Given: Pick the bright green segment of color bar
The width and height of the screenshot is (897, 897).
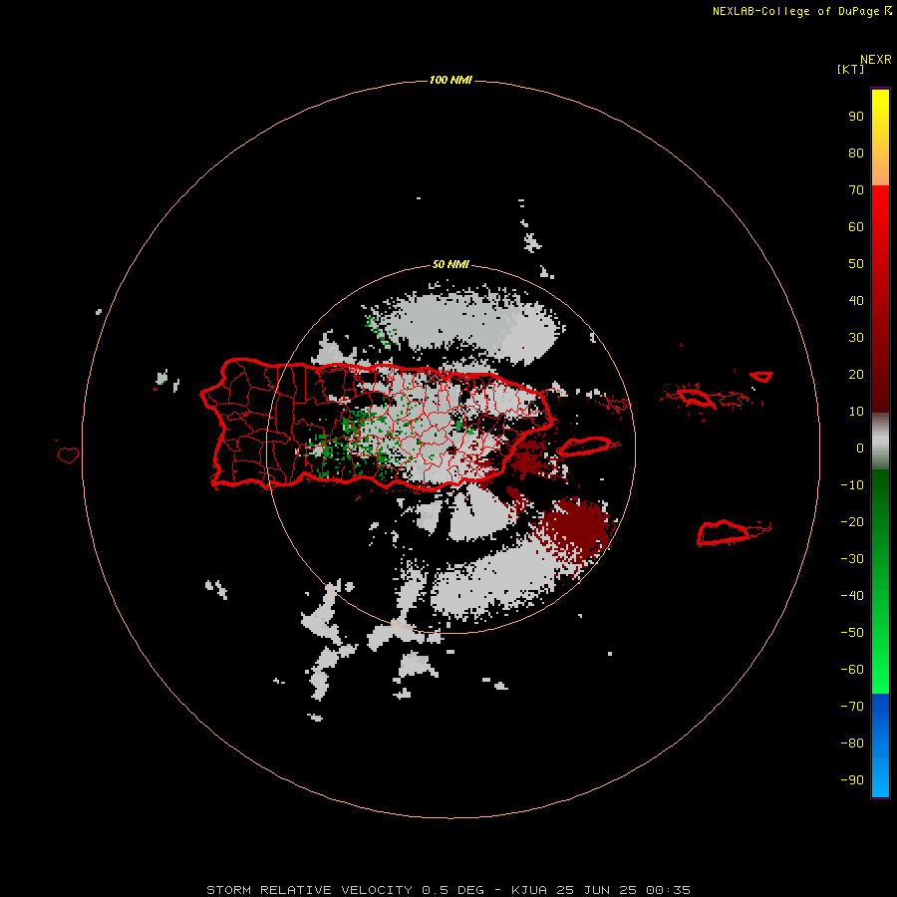Looking at the screenshot, I should tap(880, 583).
